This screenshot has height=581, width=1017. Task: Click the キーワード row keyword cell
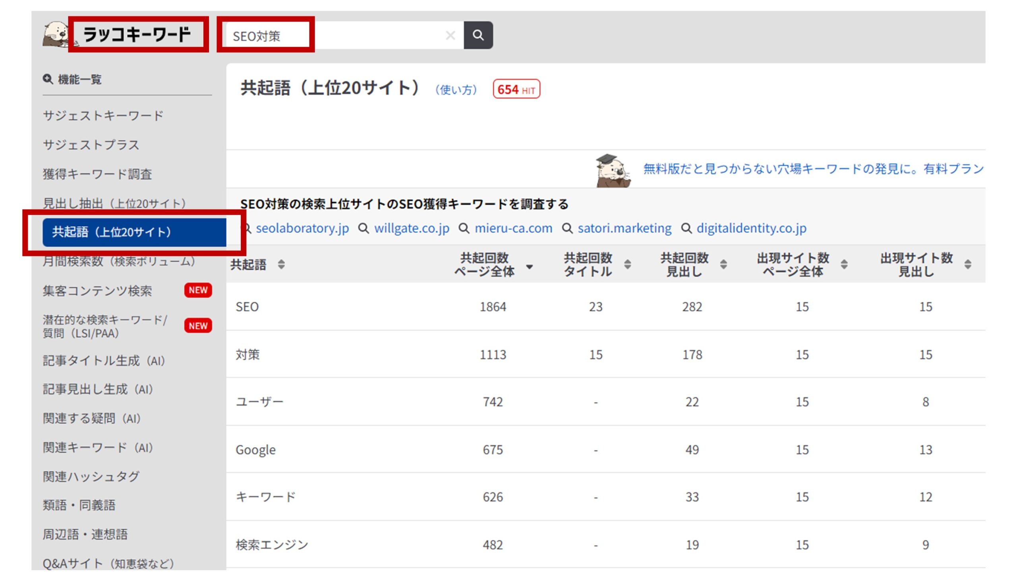(265, 497)
